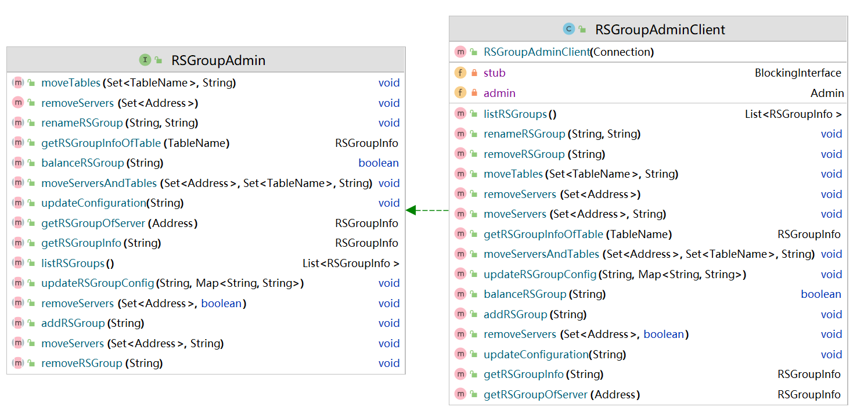Screen dimensions: 857x414
Task: Click the field icon next to admin
Action: pyautogui.click(x=460, y=93)
